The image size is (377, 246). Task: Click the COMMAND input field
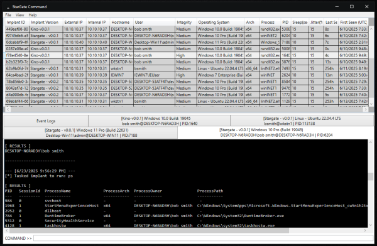(x=203, y=238)
